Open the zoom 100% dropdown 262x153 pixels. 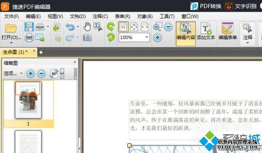click(x=147, y=37)
